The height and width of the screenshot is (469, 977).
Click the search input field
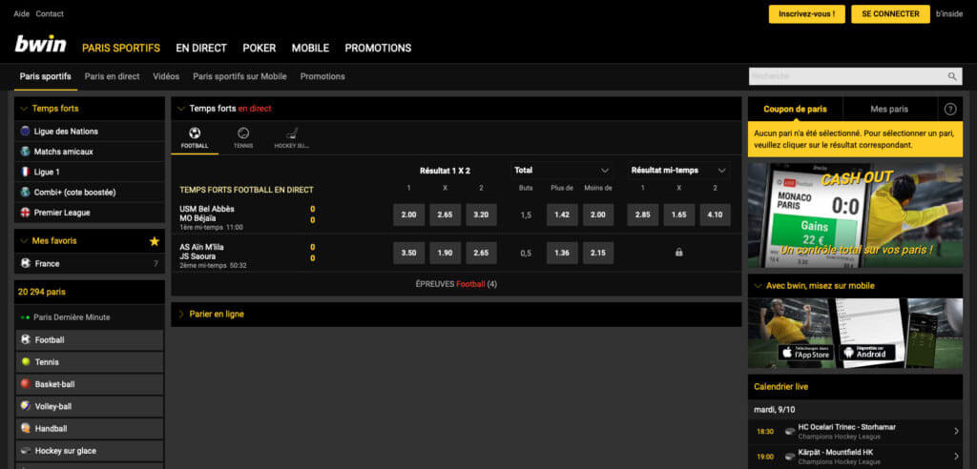click(844, 76)
